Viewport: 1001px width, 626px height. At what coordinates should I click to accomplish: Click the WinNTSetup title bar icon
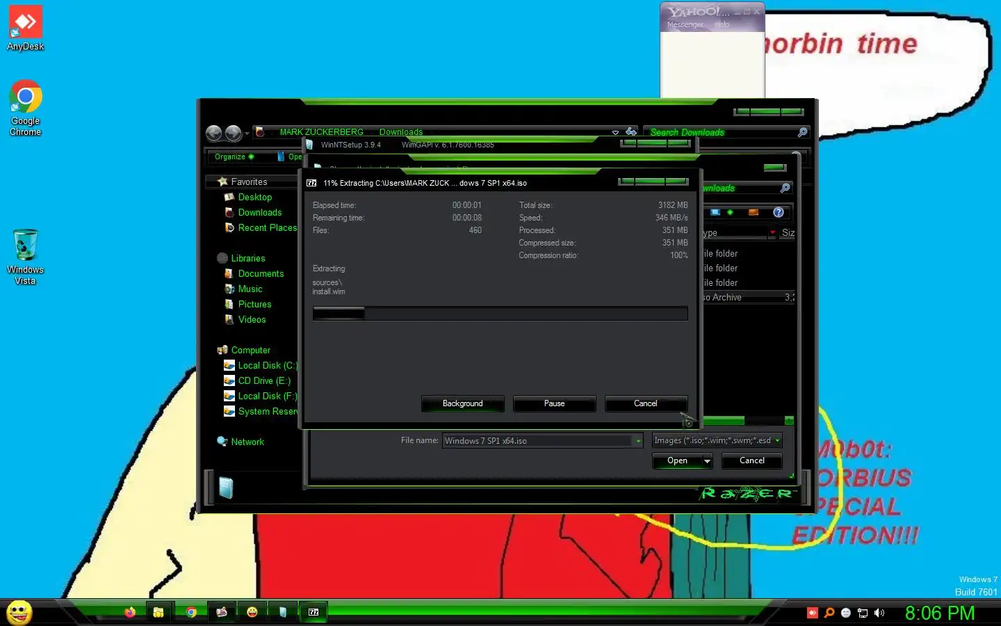(x=309, y=145)
